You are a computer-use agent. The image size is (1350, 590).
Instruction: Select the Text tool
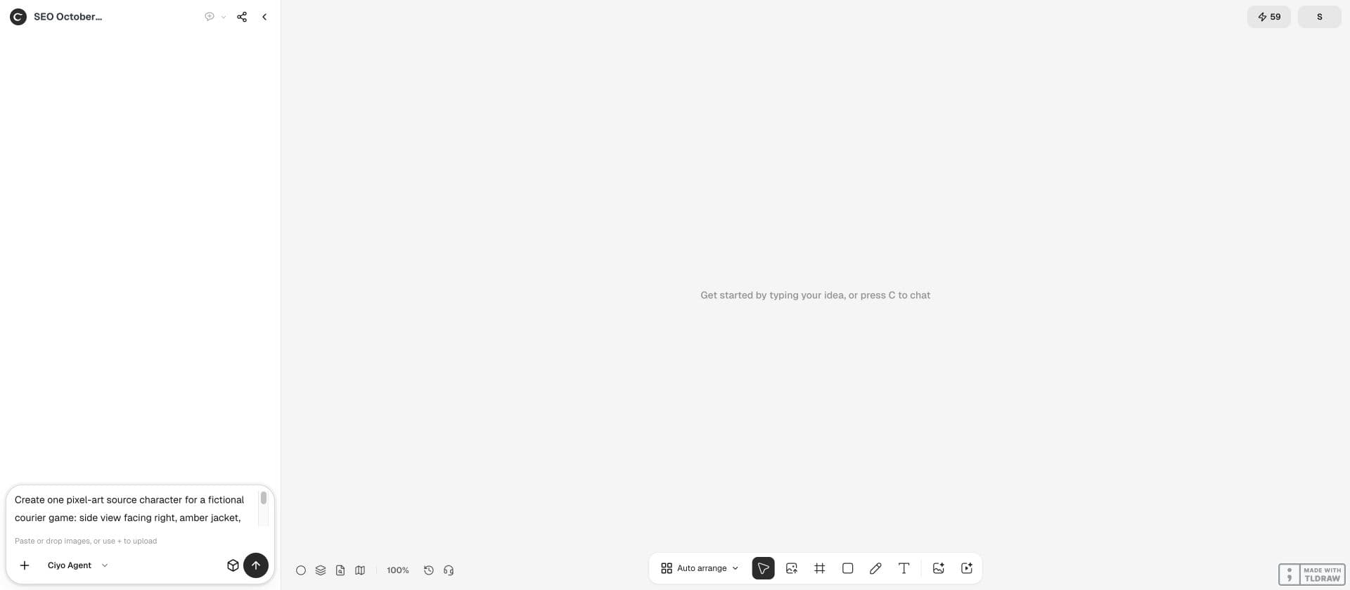[904, 568]
